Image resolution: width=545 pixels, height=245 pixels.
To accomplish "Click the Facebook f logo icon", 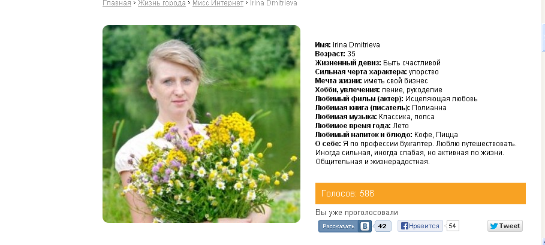I will tap(404, 226).
